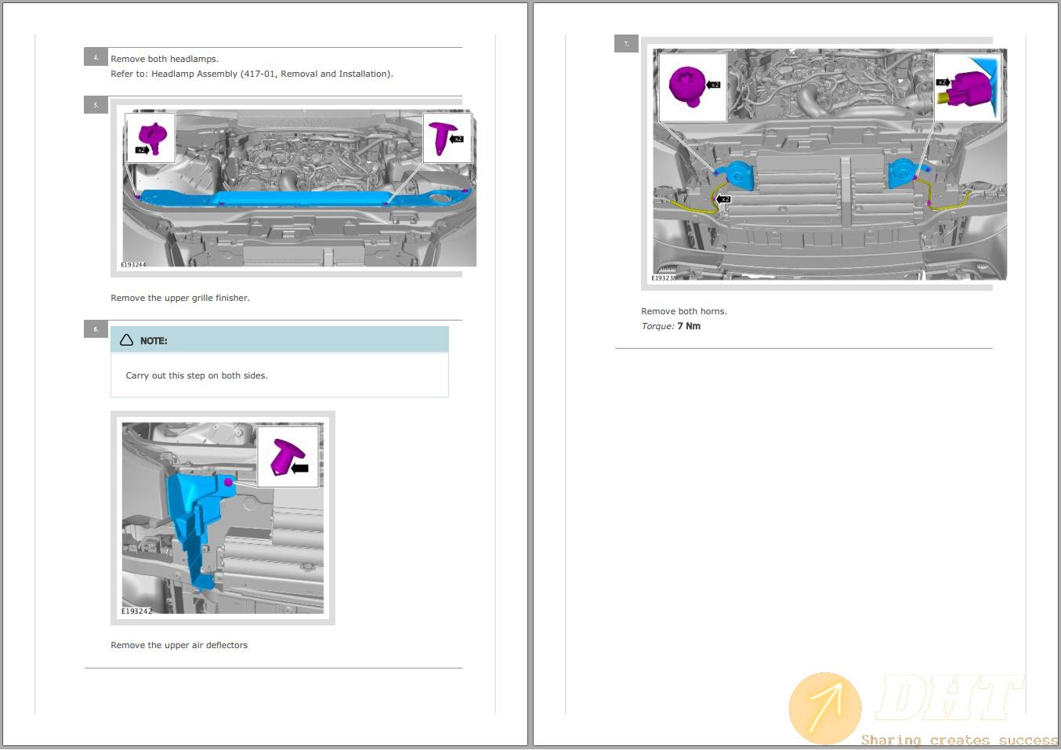
Task: Click purple electrical connector inset in horns image
Action: click(x=968, y=87)
